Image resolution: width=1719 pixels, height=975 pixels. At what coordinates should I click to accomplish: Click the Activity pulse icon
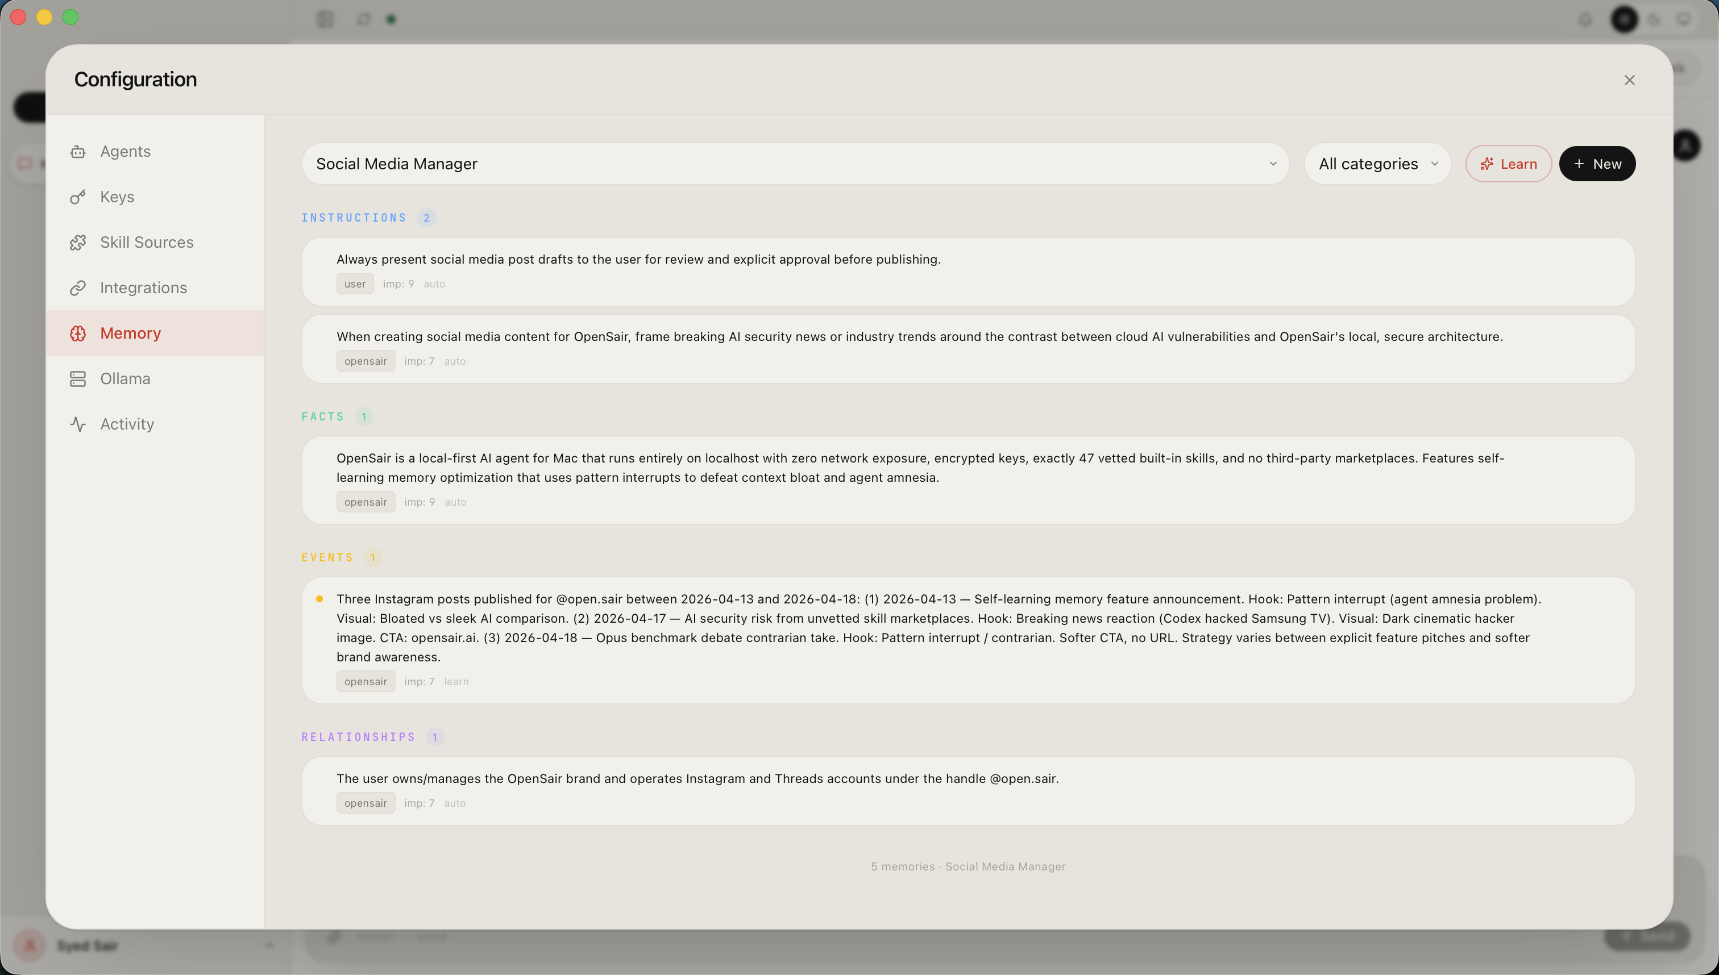pyautogui.click(x=78, y=424)
